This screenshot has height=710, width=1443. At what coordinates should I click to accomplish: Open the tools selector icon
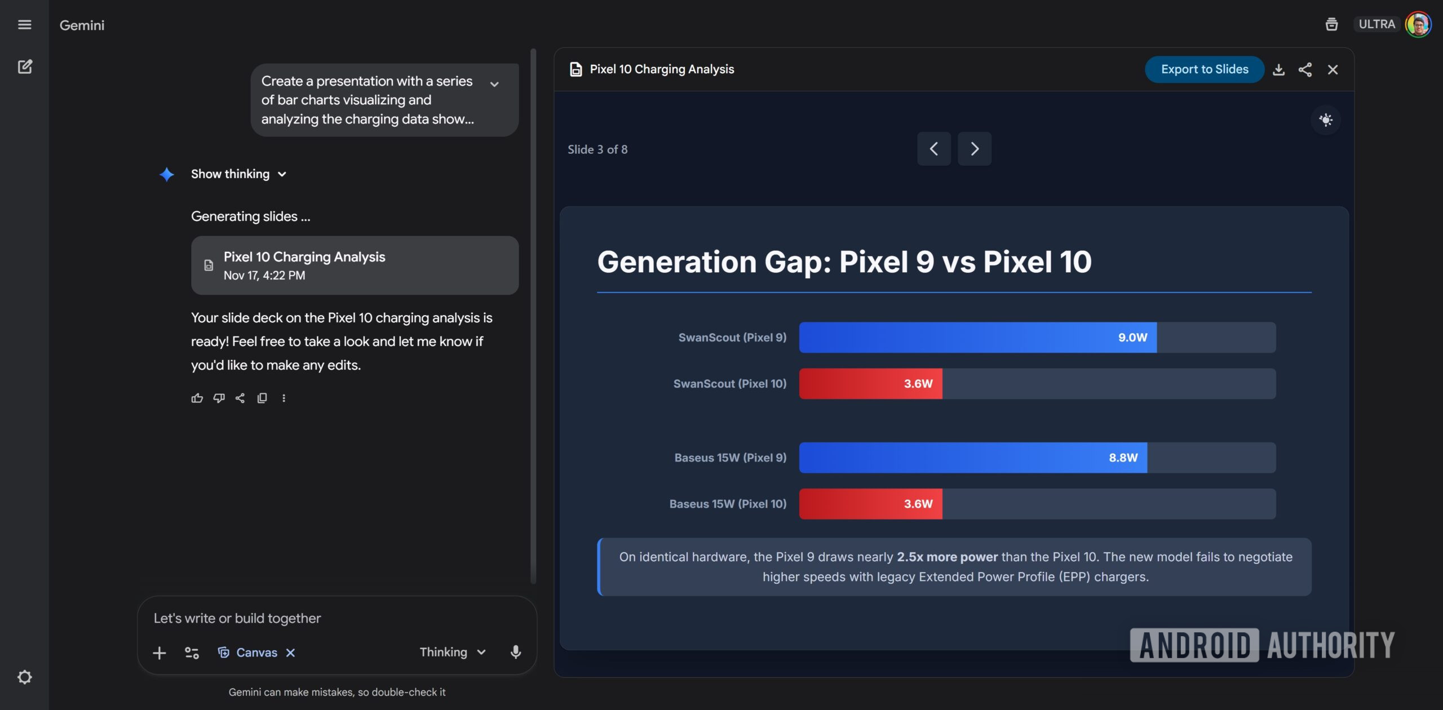click(x=192, y=653)
